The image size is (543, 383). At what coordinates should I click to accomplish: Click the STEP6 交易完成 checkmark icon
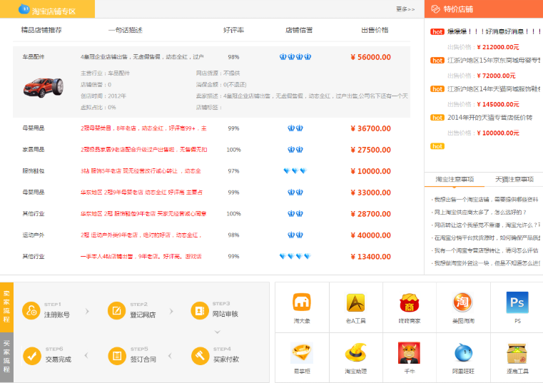point(32,356)
